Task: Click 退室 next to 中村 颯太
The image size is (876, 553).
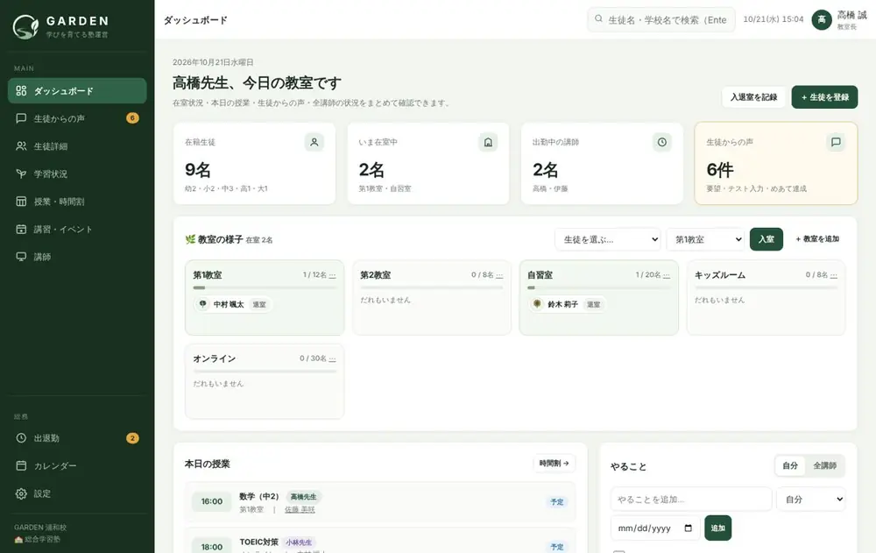Action: point(259,305)
